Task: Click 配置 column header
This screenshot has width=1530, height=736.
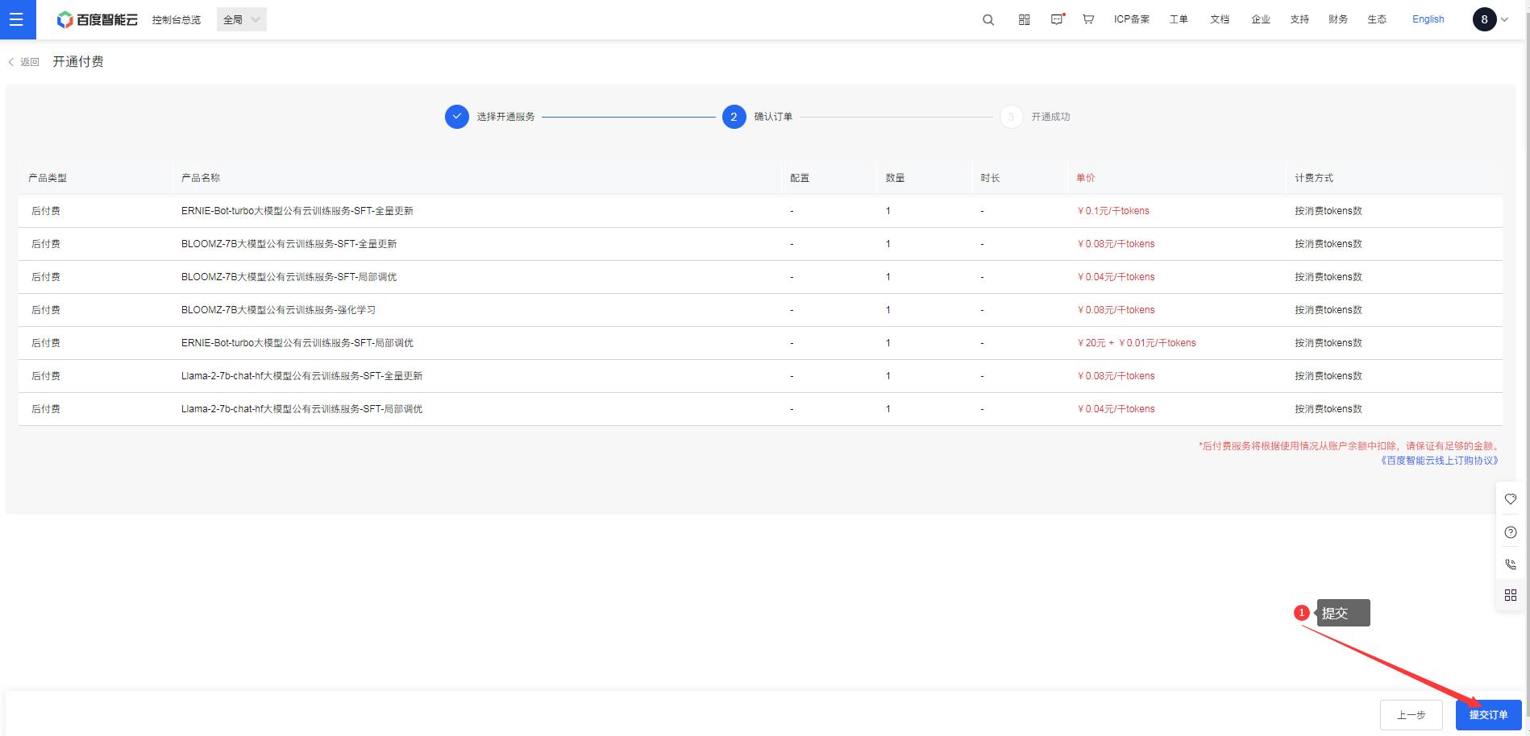Action: (x=800, y=178)
